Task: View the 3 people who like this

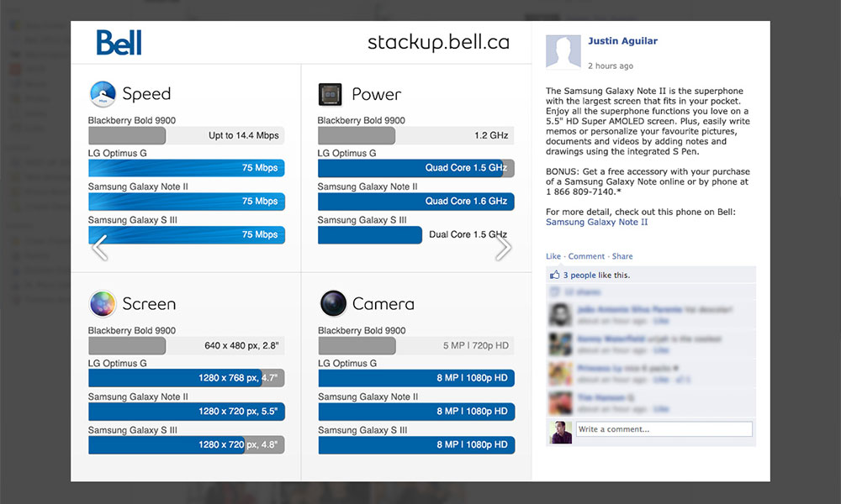Action: [579, 275]
